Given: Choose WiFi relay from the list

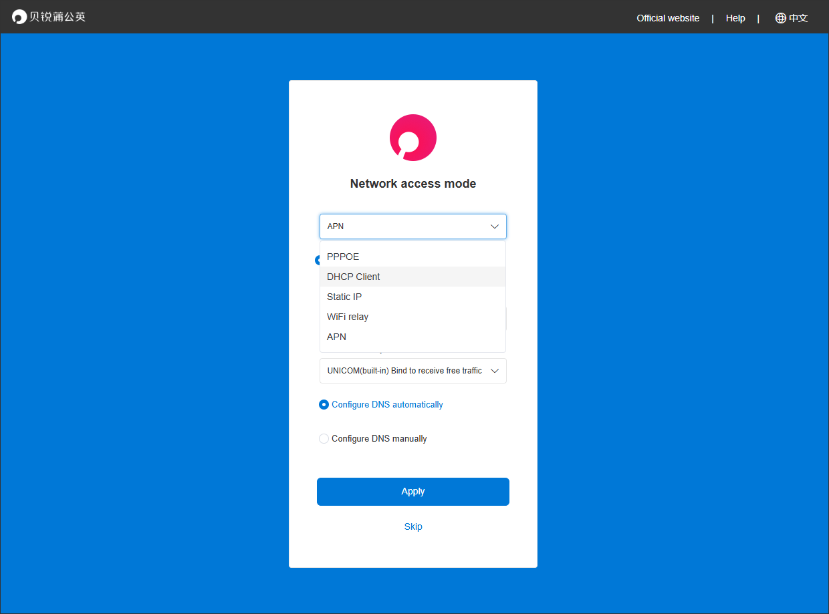Looking at the screenshot, I should click(413, 317).
